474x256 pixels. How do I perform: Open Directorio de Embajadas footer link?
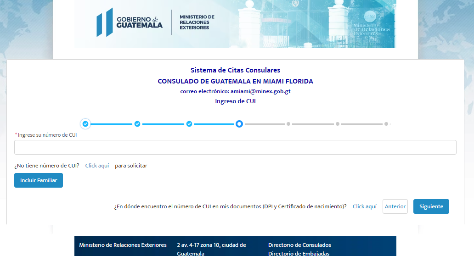tap(299, 253)
